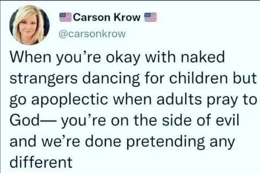Click the flag emoji after Carson Krow
The width and height of the screenshot is (260, 173).
(x=150, y=17)
